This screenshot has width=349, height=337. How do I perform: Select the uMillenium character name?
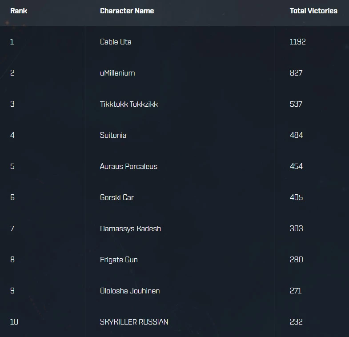coord(117,73)
